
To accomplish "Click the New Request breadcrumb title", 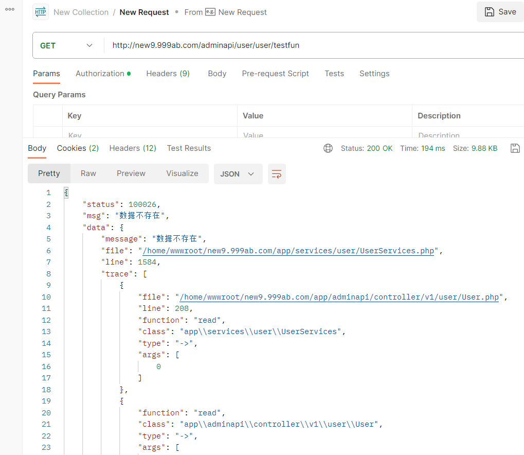I will 144,12.
